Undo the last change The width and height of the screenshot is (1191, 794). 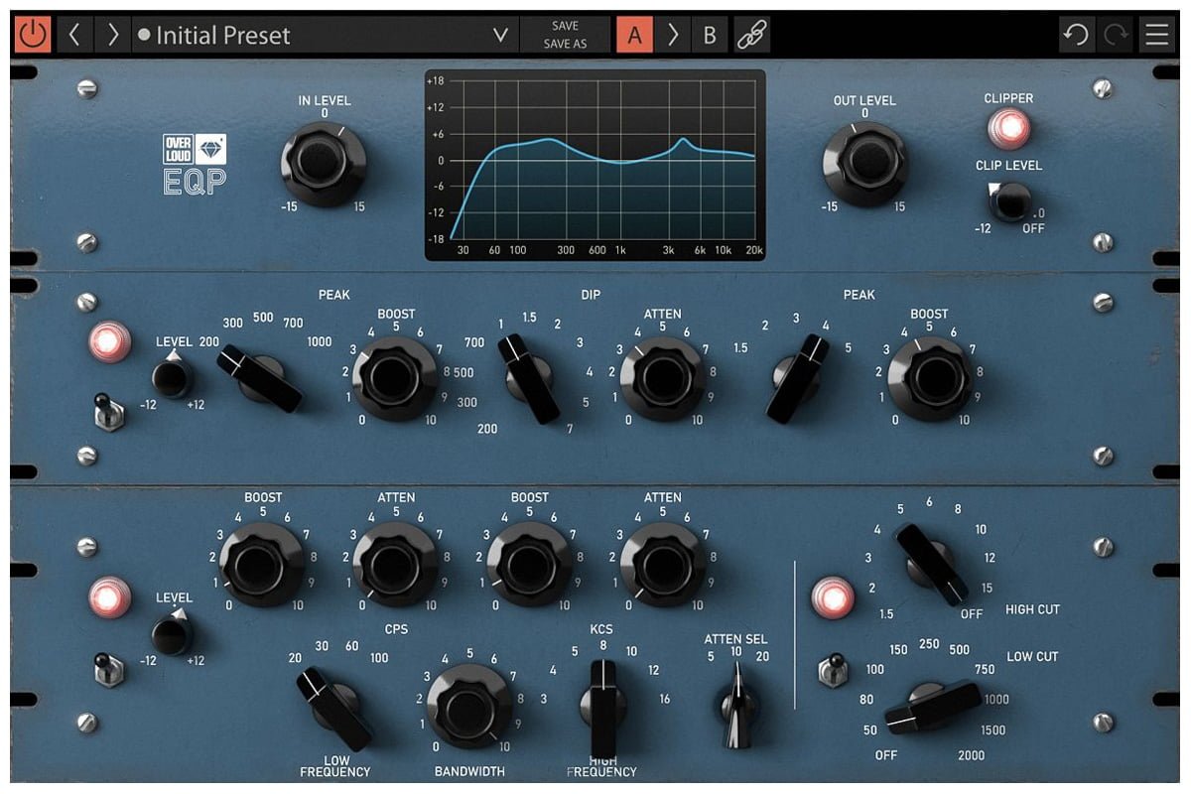coord(1076,35)
